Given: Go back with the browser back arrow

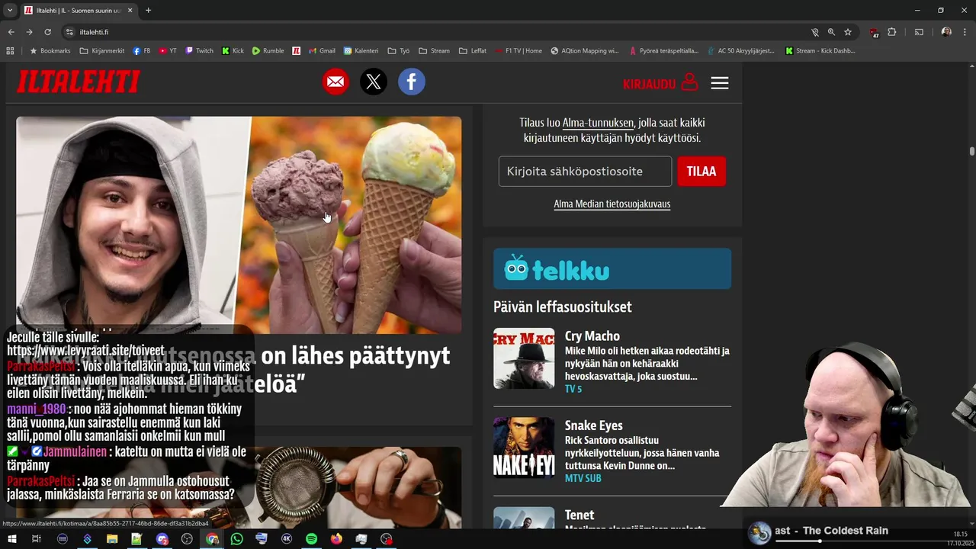Looking at the screenshot, I should point(11,32).
